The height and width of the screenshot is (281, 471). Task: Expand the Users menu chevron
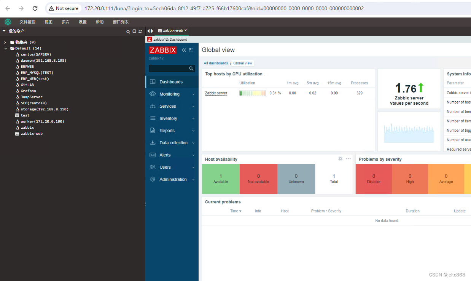click(x=193, y=168)
